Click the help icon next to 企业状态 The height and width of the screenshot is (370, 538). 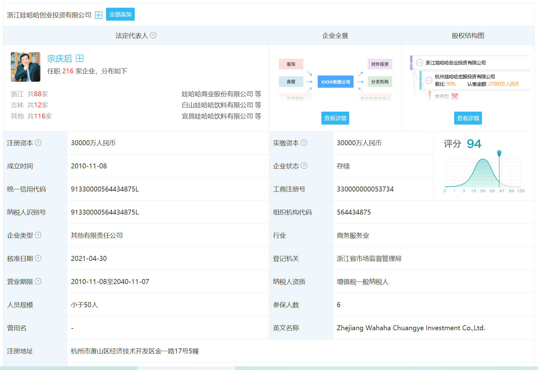[x=304, y=166]
